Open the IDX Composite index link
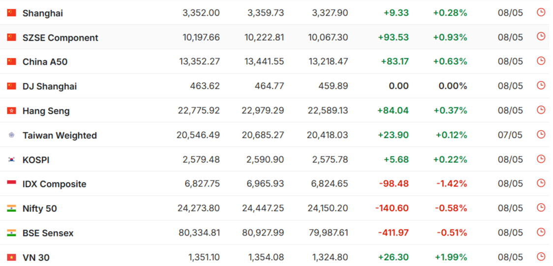 54,185
